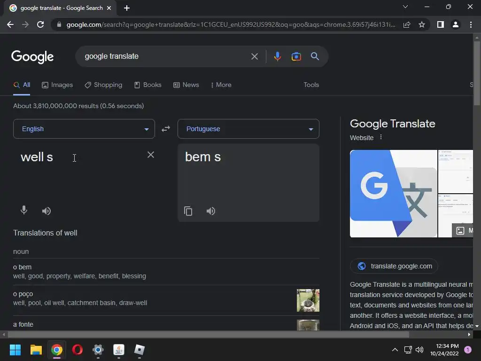481x361 pixels.
Task: Open Windows Start menu
Action: pyautogui.click(x=15, y=350)
